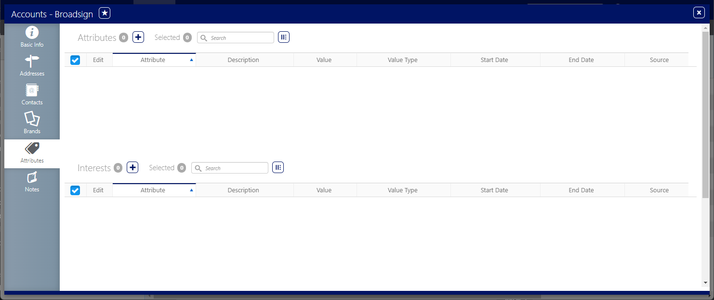
Task: Add a new attribute with plus icon
Action: pyautogui.click(x=138, y=37)
